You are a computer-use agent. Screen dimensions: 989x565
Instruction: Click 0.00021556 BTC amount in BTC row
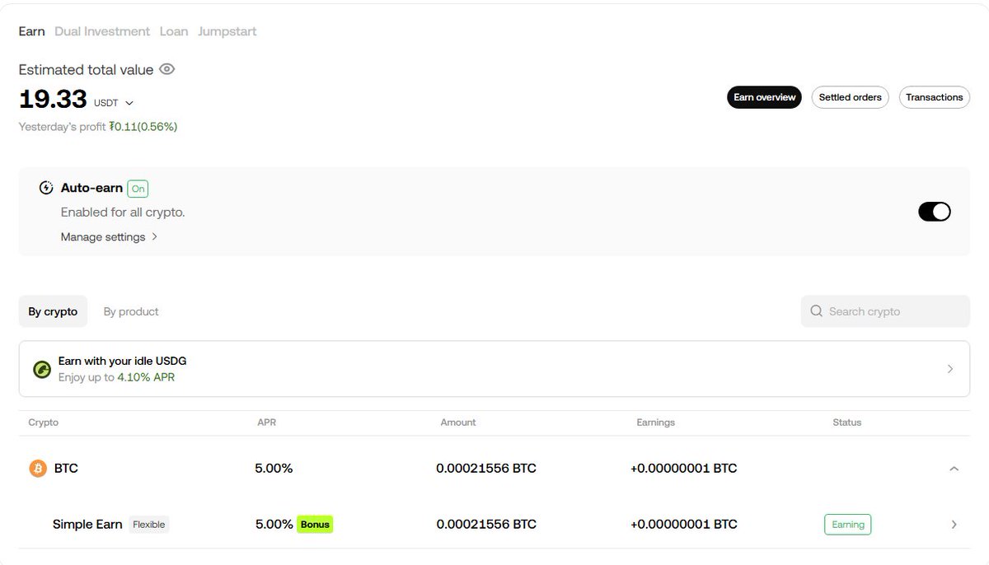[486, 469]
